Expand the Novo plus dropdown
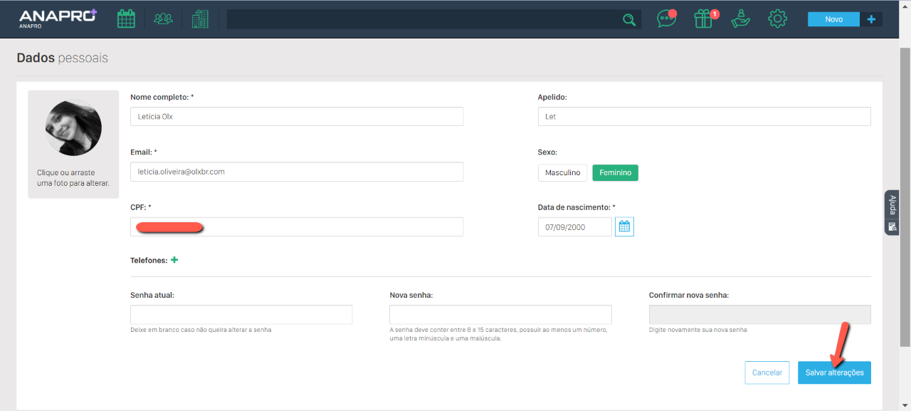The image size is (911, 411). click(871, 19)
